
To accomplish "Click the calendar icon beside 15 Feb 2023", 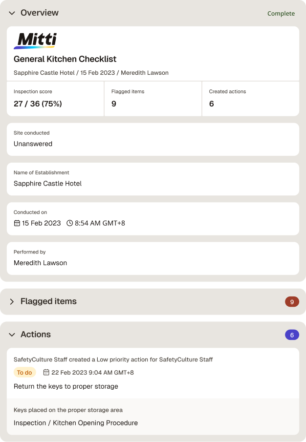I will 17,223.
